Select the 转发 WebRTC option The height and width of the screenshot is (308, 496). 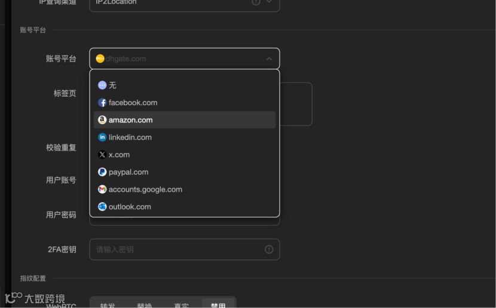[x=108, y=305]
